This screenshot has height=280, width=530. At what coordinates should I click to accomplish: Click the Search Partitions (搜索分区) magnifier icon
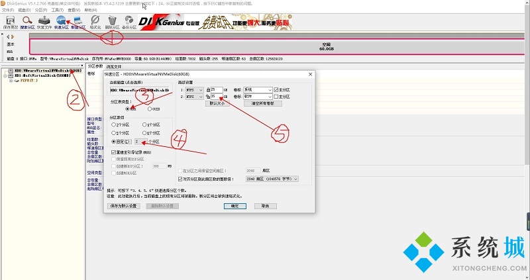tap(27, 22)
